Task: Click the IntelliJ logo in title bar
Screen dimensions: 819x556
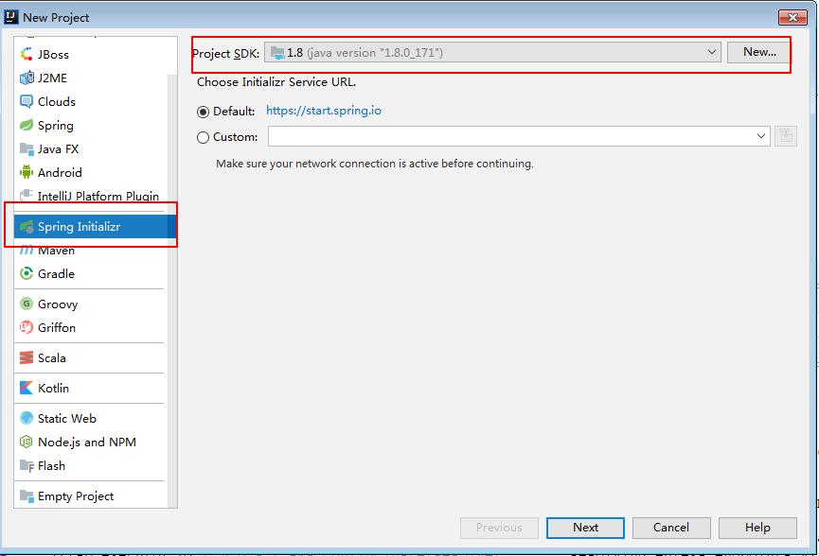Action: 11,17
